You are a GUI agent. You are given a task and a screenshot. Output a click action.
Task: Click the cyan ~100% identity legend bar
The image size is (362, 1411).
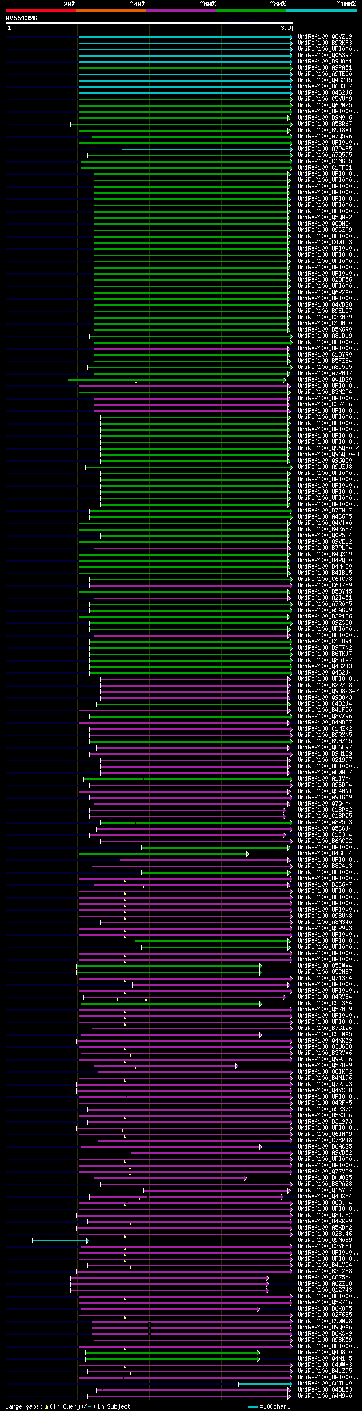pyautogui.click(x=321, y=10)
